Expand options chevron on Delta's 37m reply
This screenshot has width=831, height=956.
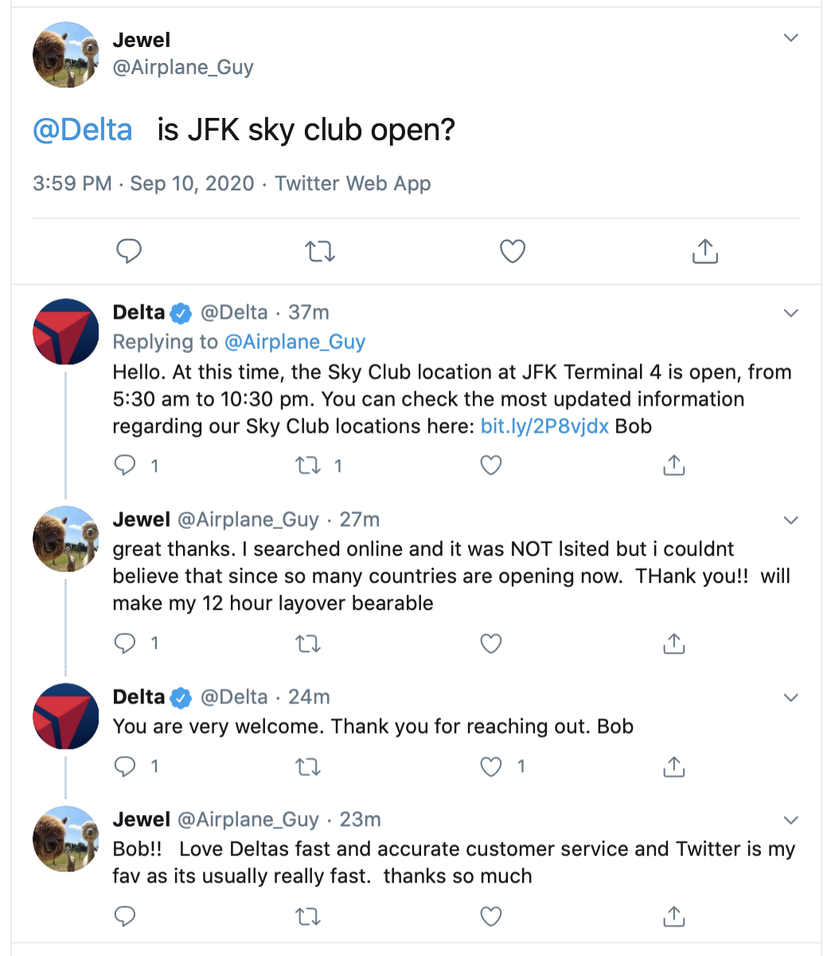click(x=790, y=313)
